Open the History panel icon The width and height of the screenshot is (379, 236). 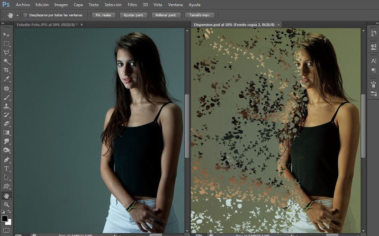tap(373, 34)
